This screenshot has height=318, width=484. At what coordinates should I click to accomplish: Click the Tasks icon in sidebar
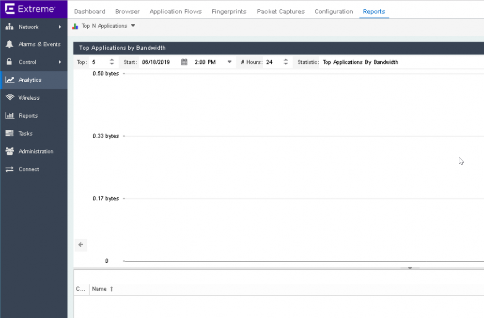tap(9, 134)
